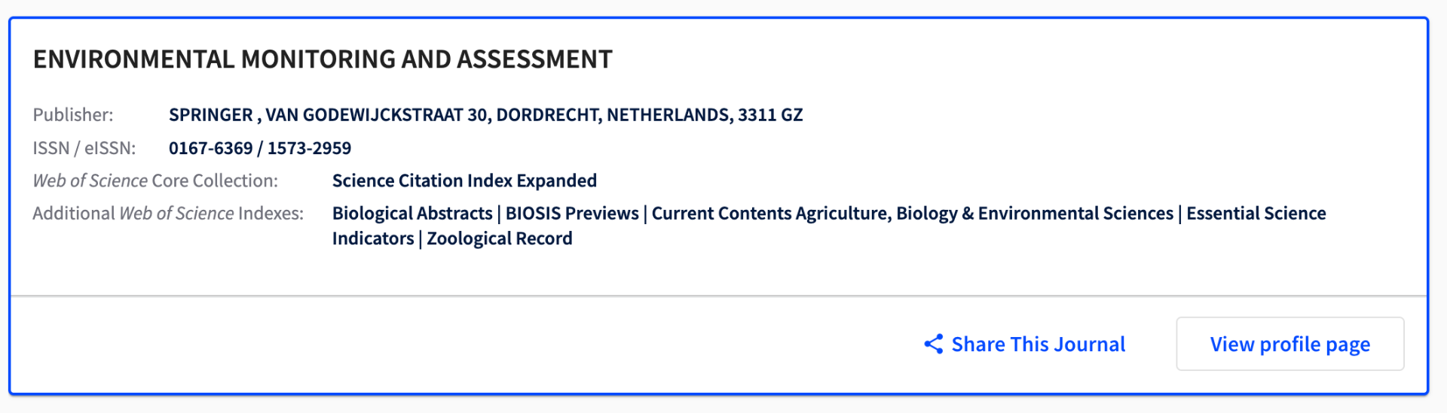
Task: Click the Zoological Record index
Action: [500, 239]
